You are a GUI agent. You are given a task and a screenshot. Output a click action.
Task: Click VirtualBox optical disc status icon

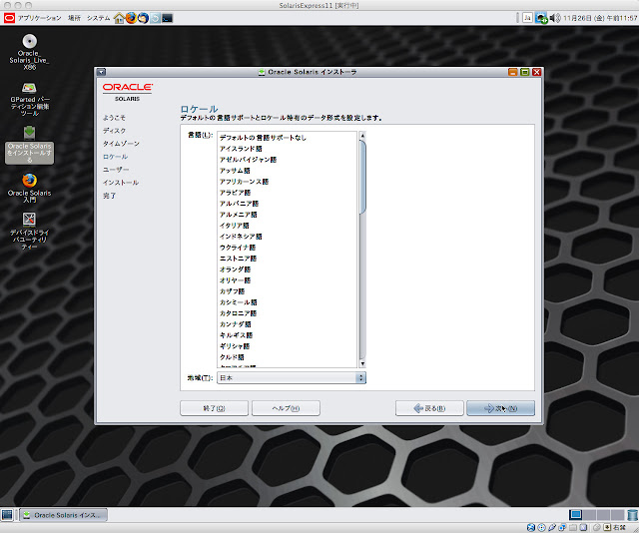pyautogui.click(x=541, y=528)
